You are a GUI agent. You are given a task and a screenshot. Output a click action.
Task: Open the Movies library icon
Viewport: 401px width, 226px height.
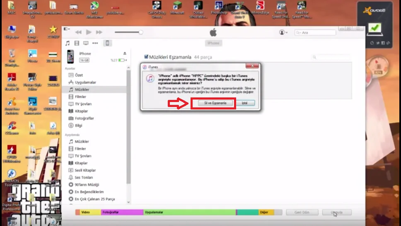pyautogui.click(x=77, y=43)
